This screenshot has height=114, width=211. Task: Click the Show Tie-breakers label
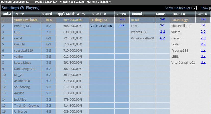(x=178, y=8)
